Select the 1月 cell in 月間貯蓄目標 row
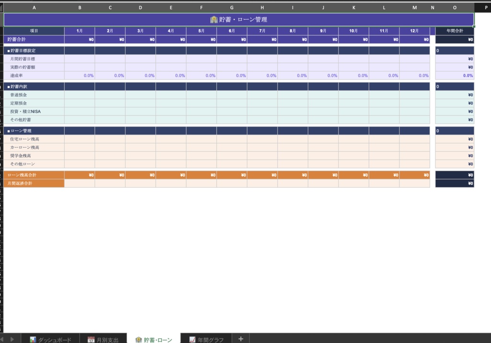Image resolution: width=491 pixels, height=343 pixels. tap(80, 59)
